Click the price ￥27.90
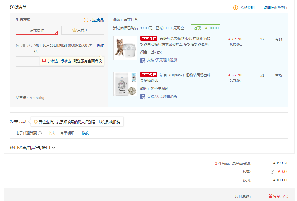Screen dimensions: 297x201 (x=235, y=75)
